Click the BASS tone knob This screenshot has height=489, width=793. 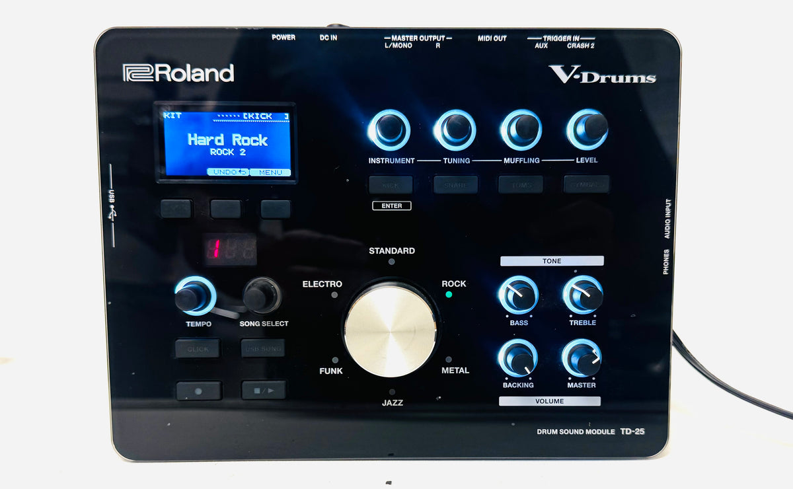pos(518,295)
